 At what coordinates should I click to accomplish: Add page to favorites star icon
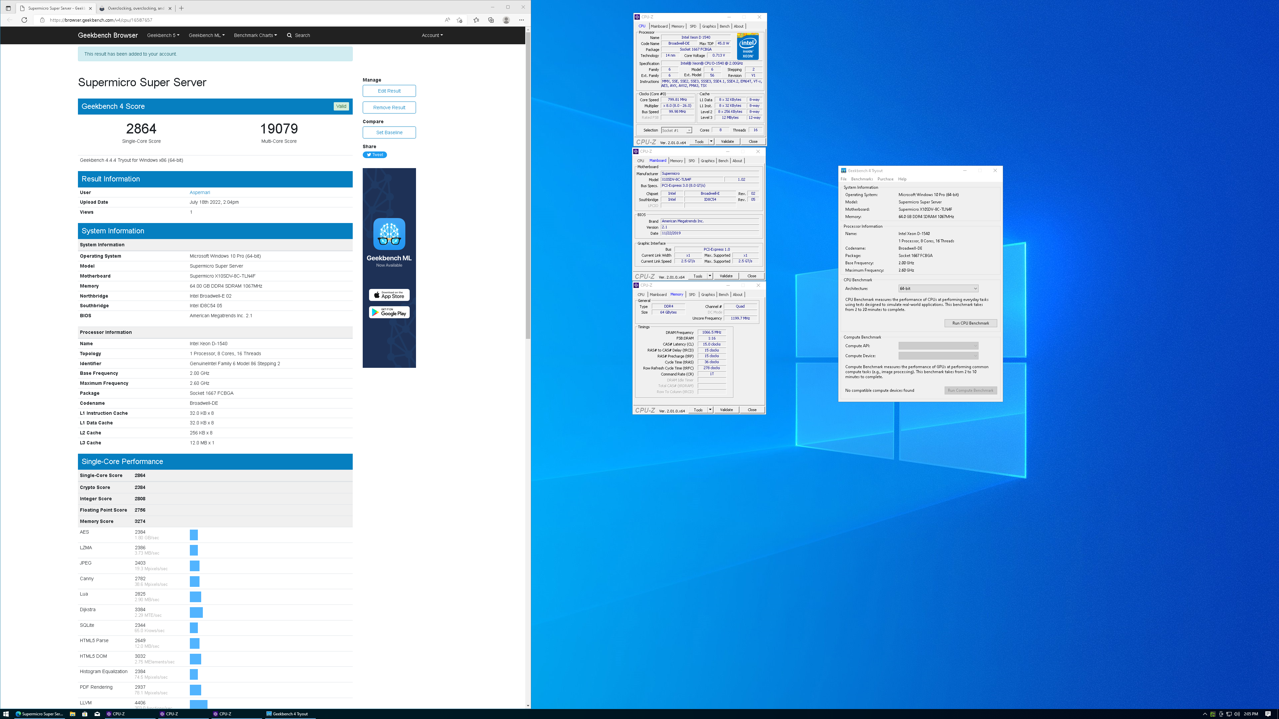(460, 20)
